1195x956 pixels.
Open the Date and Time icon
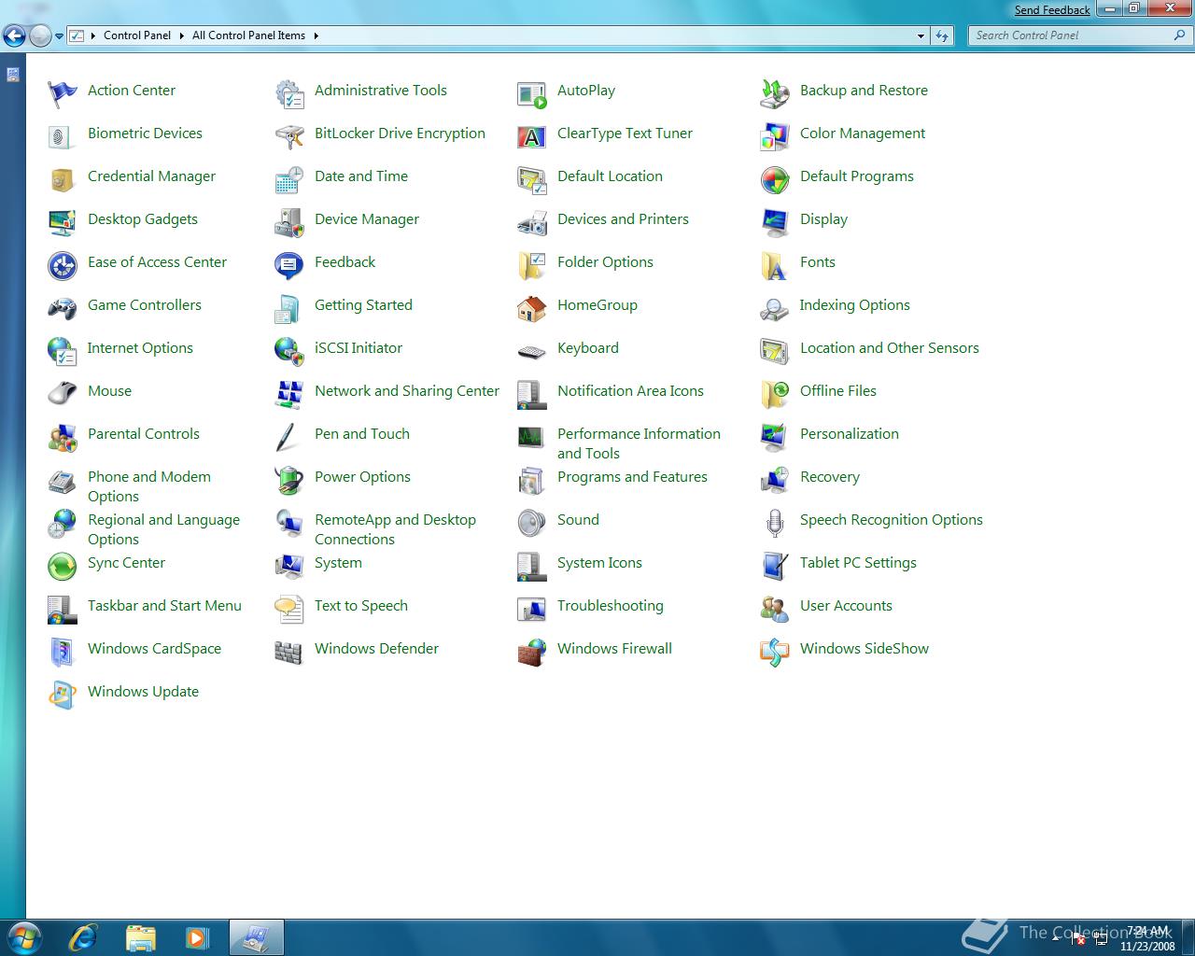289,179
